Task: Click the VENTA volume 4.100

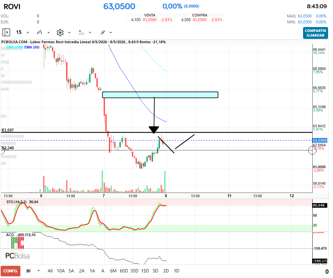Action: coord(136,20)
